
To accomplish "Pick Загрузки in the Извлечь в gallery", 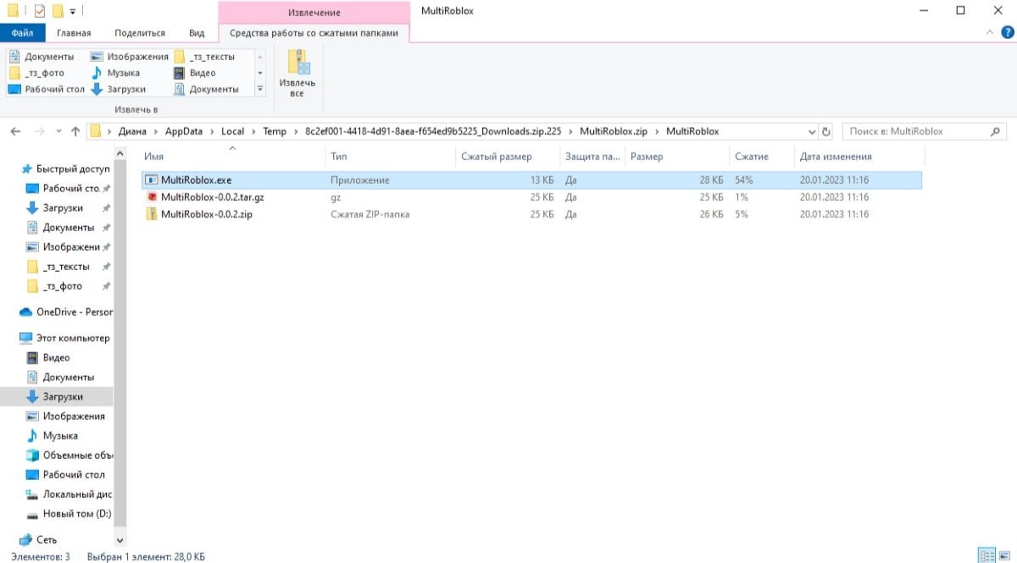I will (118, 89).
